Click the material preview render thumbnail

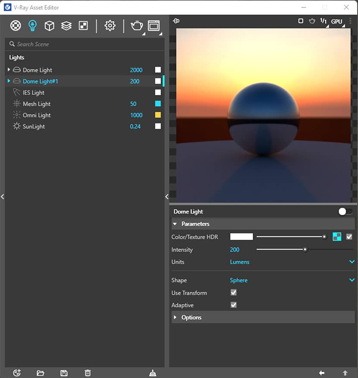tap(263, 115)
